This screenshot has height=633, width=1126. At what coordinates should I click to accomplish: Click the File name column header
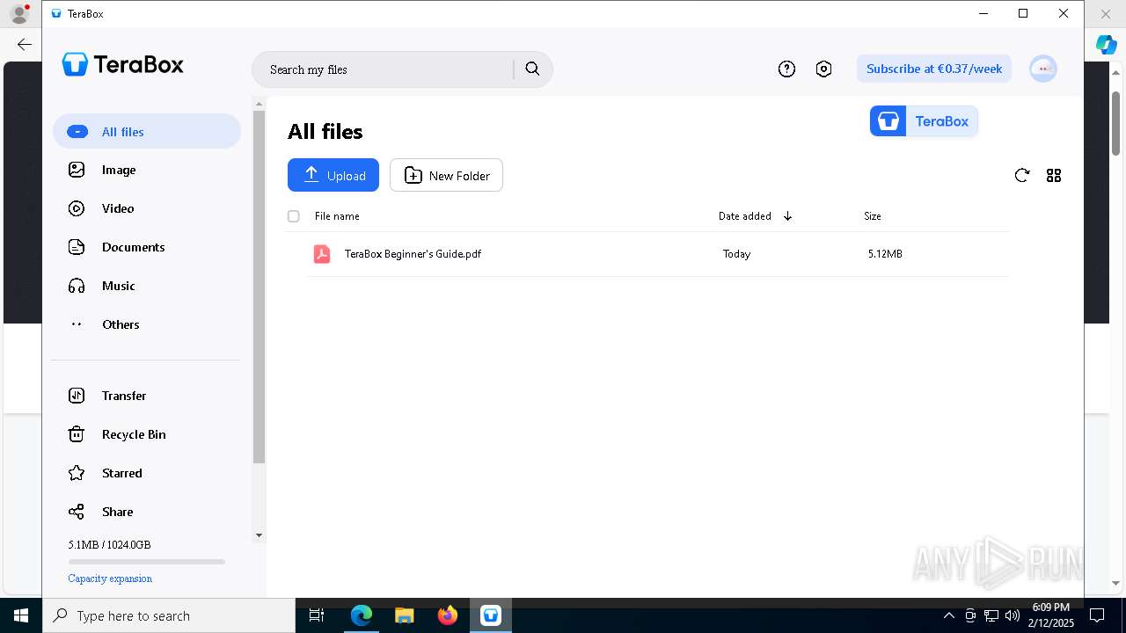pyautogui.click(x=337, y=216)
